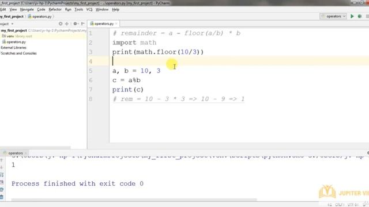Select the operators tab in Run panel
Screen dimensions: 369x207
(x=16, y=153)
